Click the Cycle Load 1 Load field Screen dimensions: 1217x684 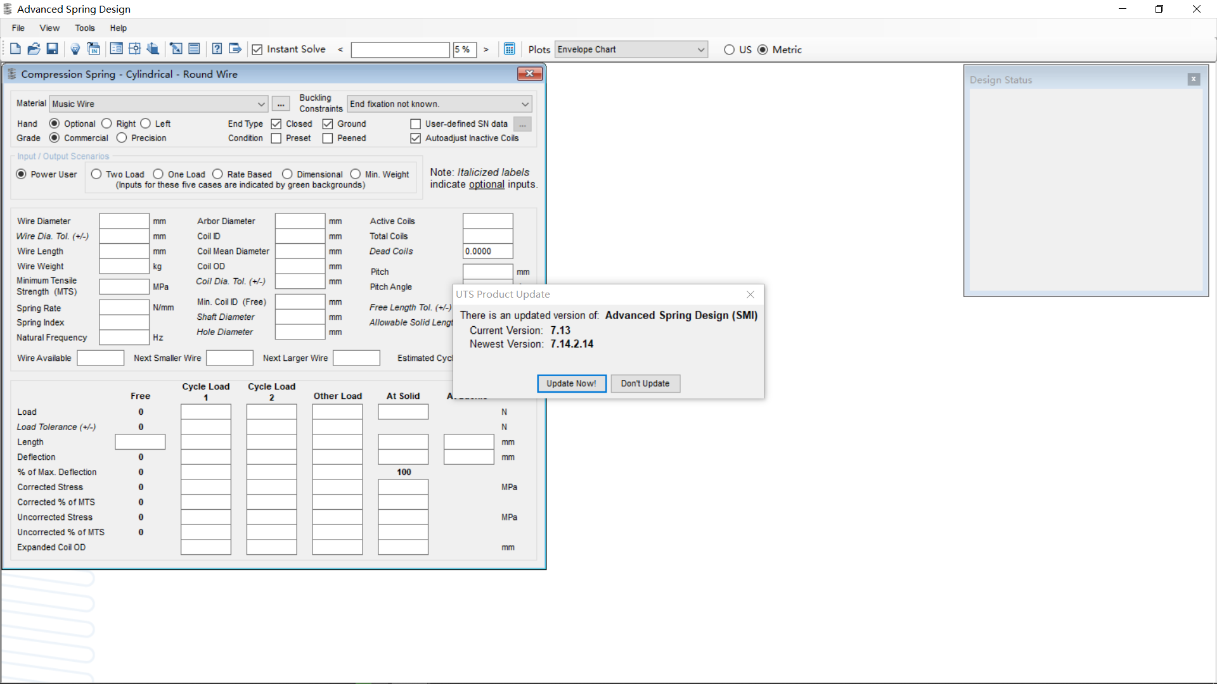coord(206,412)
